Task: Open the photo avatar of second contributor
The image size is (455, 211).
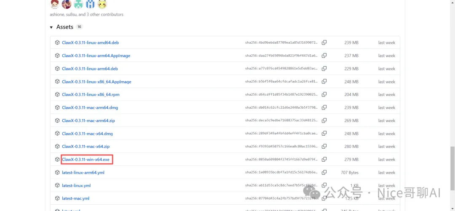Action: pyautogui.click(x=67, y=4)
